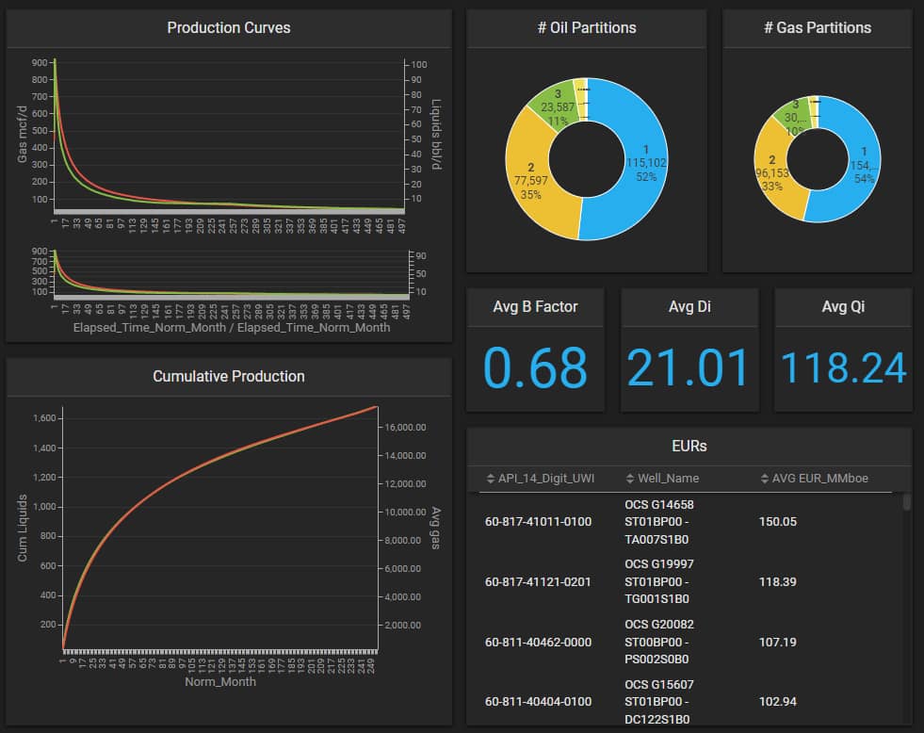Click sort icon beside API_14_Digit_UWI column

(x=490, y=479)
